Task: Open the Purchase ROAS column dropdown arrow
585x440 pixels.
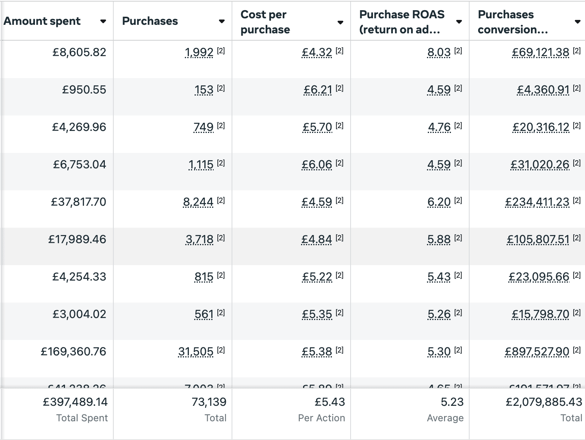Action: pos(459,22)
